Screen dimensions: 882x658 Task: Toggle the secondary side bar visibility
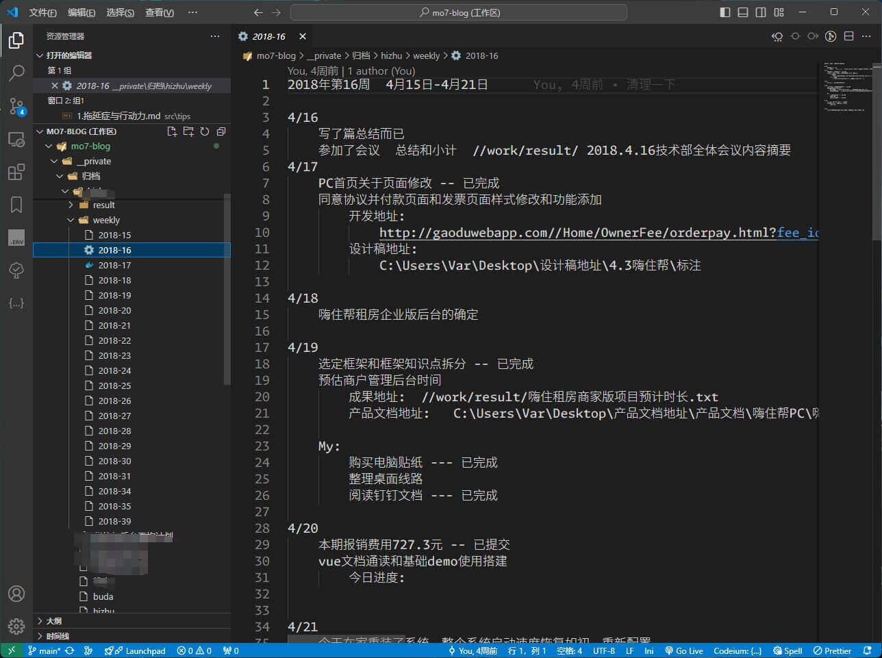761,12
